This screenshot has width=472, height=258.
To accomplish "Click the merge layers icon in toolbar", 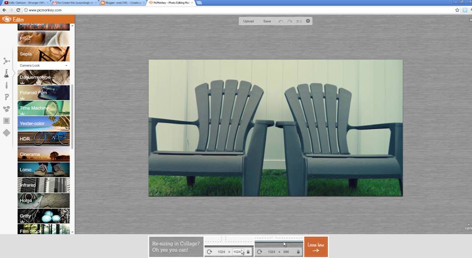I will point(299,21).
